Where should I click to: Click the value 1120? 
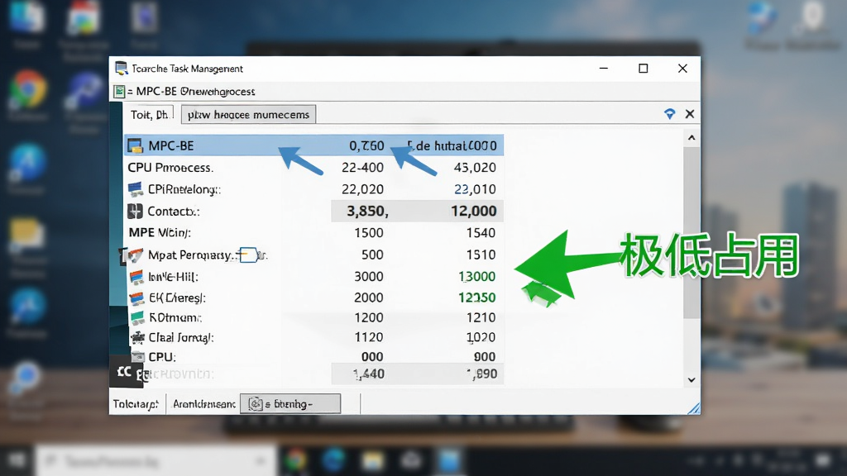coord(369,337)
